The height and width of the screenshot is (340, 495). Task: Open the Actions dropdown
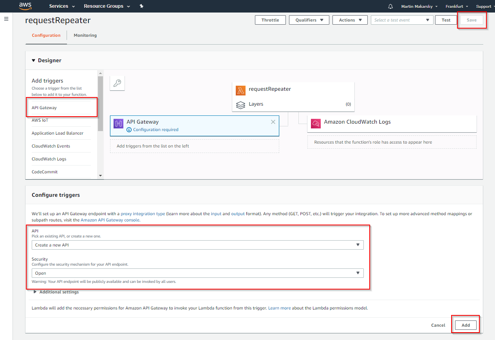(350, 20)
